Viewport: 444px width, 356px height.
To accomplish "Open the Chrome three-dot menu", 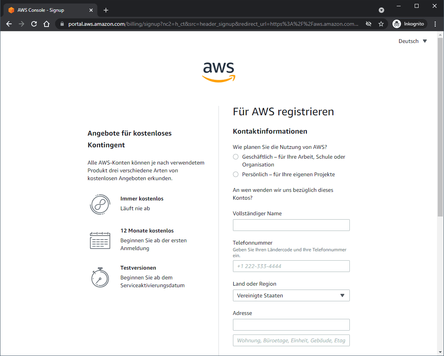I will [435, 24].
